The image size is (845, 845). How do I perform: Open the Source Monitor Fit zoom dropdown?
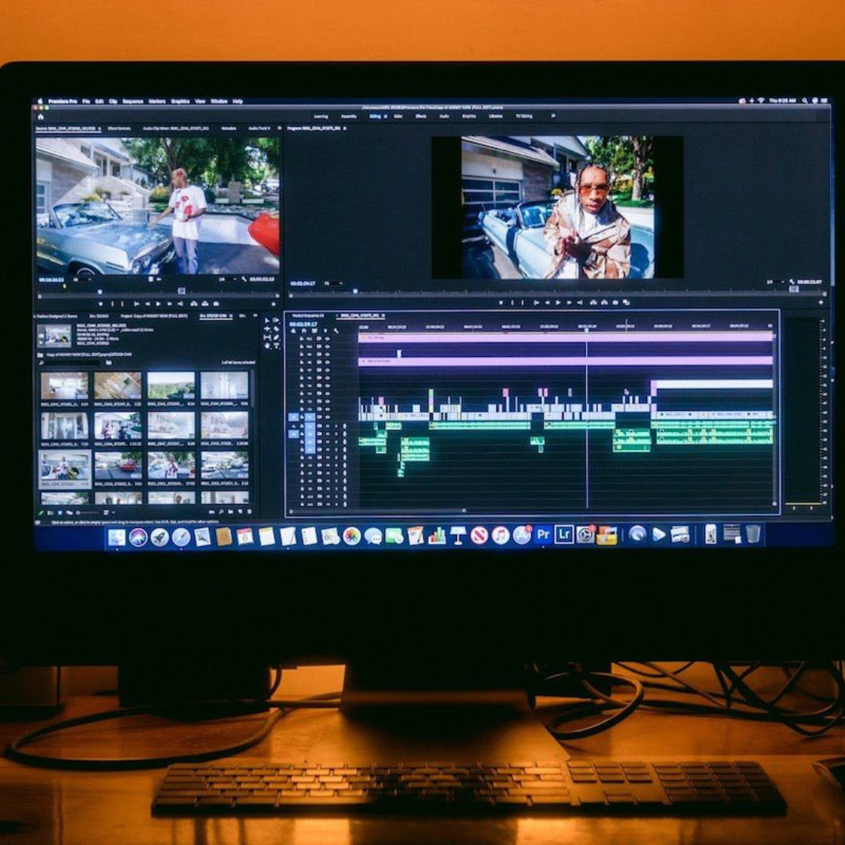click(x=81, y=279)
